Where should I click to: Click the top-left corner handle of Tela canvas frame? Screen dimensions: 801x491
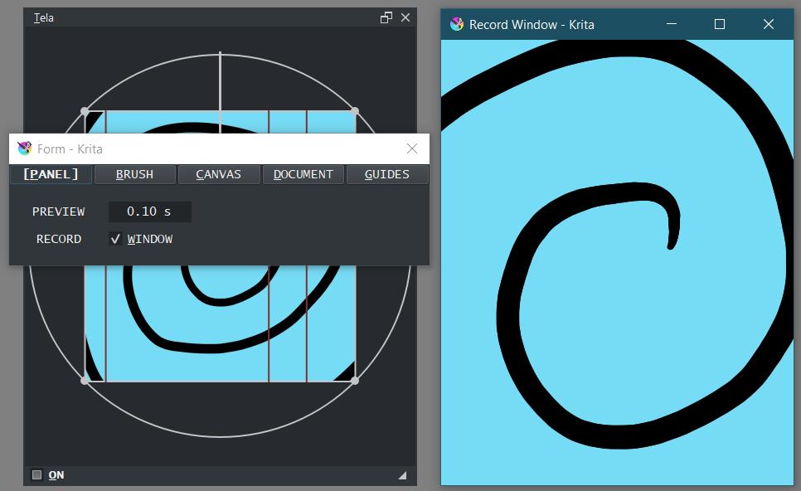(85, 111)
